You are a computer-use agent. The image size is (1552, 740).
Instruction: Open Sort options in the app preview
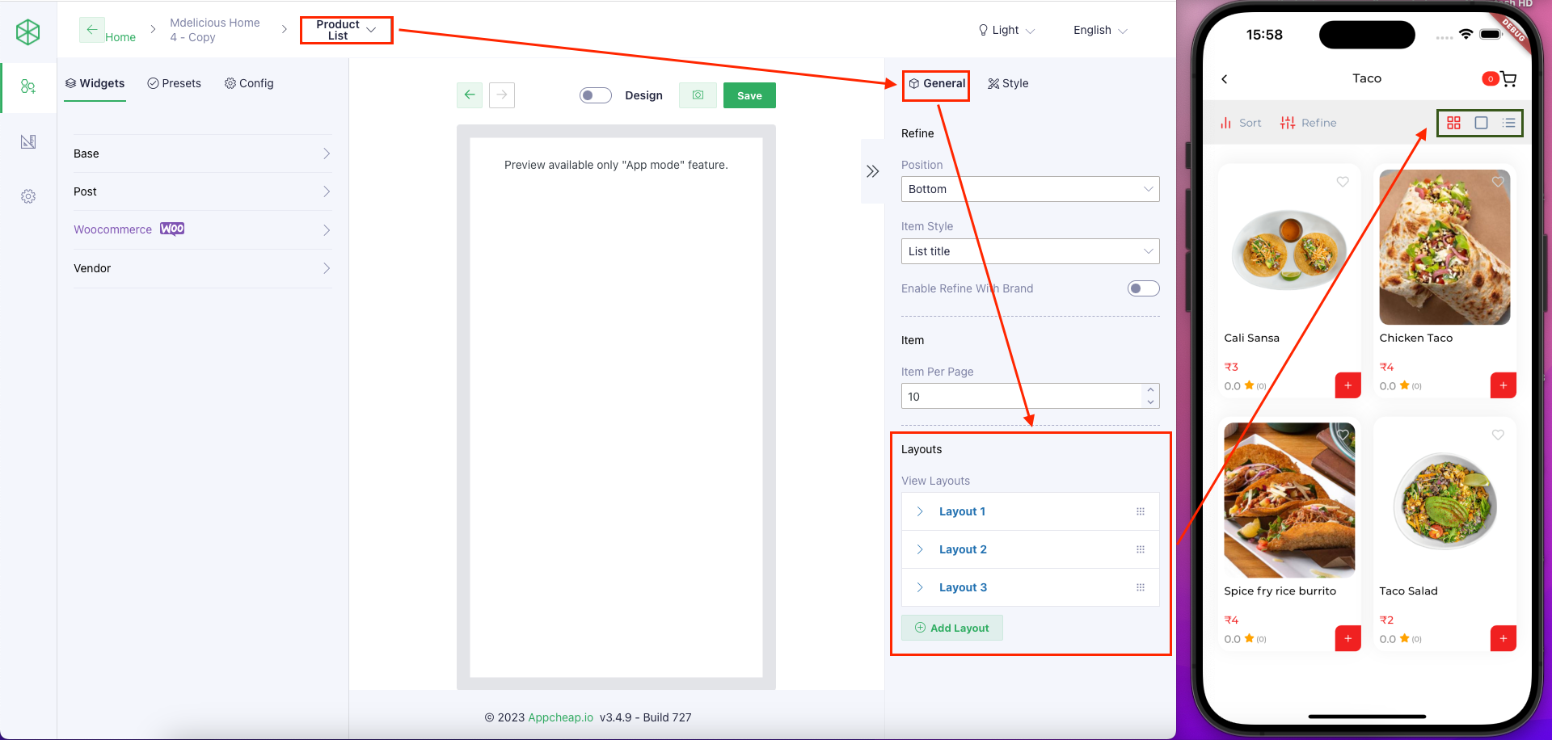1241,122
